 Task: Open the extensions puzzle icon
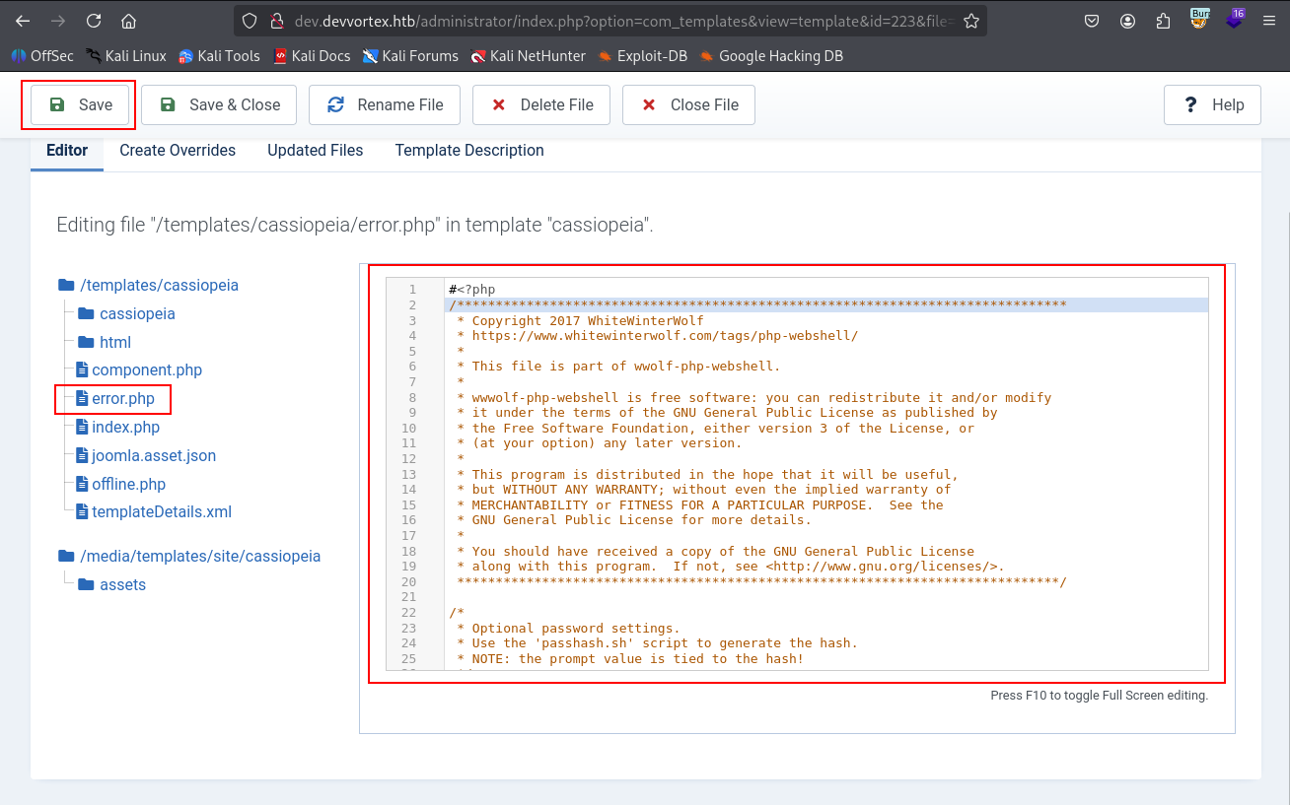click(x=1163, y=21)
